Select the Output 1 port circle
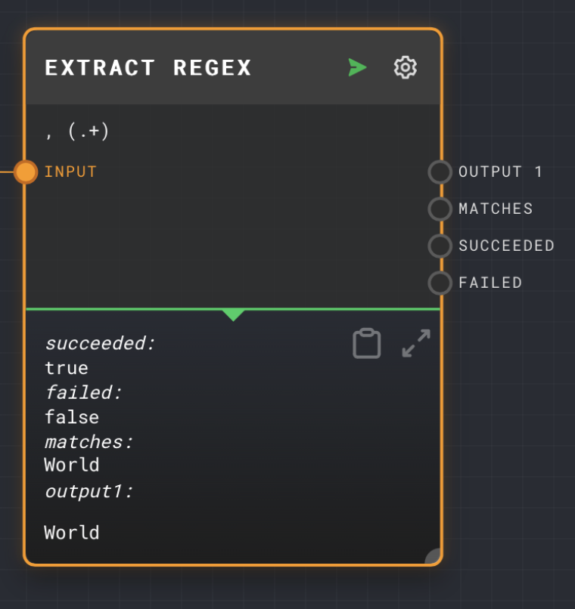The width and height of the screenshot is (575, 609). 440,172
